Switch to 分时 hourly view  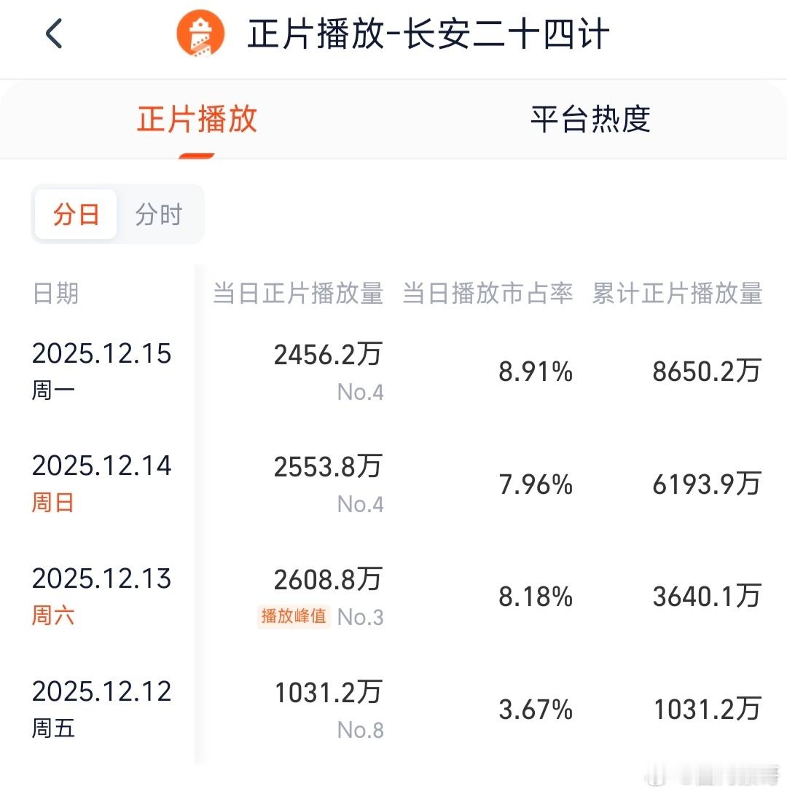[x=160, y=213]
